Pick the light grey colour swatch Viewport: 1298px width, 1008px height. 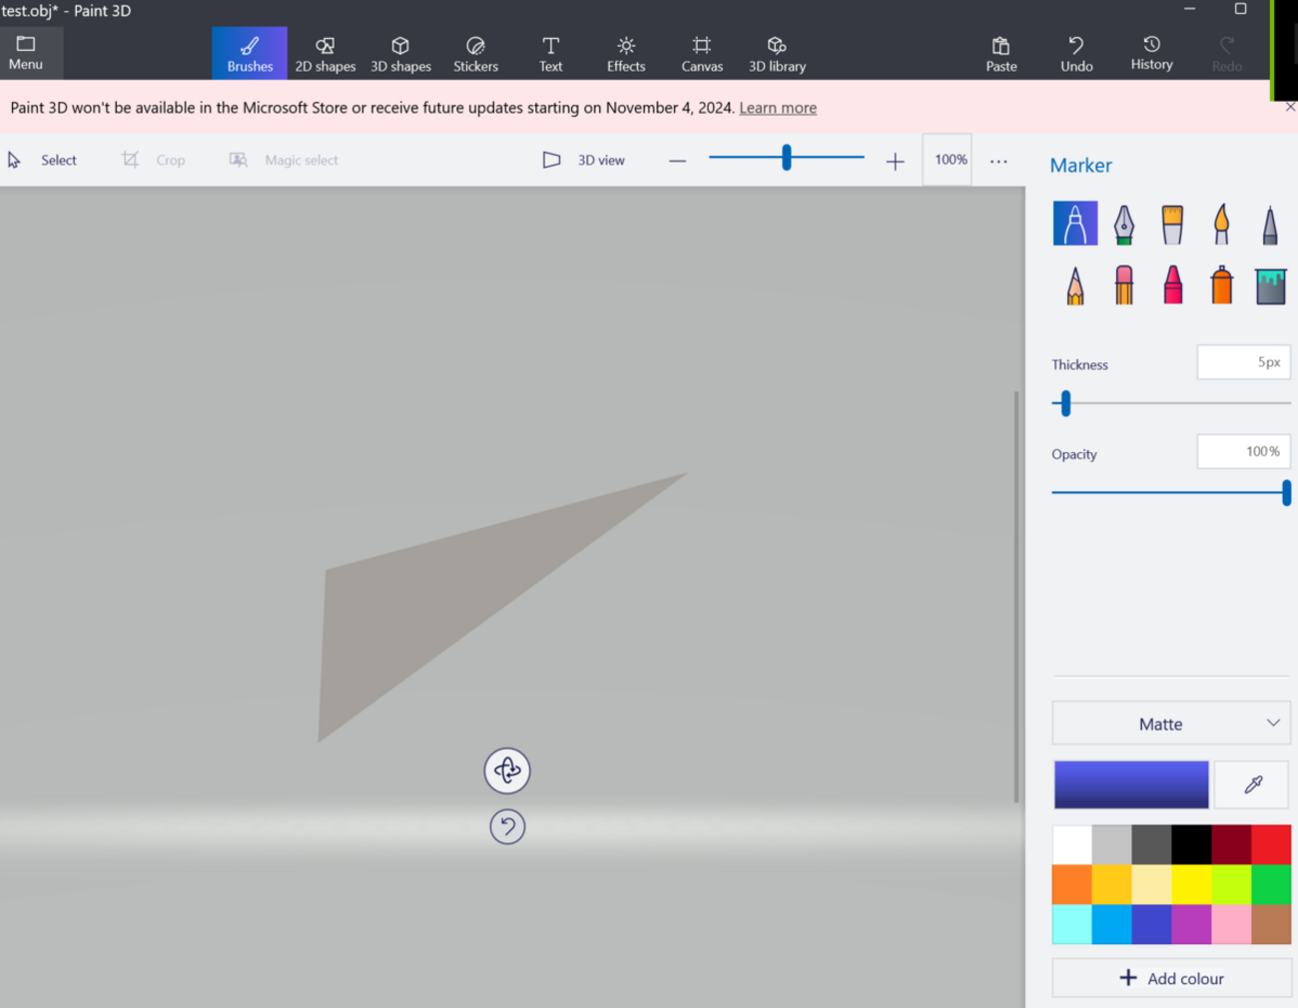point(1112,844)
